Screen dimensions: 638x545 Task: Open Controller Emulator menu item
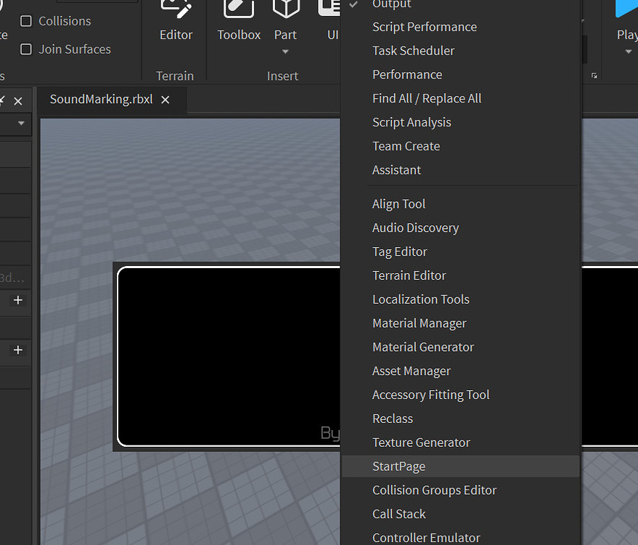click(x=460, y=536)
